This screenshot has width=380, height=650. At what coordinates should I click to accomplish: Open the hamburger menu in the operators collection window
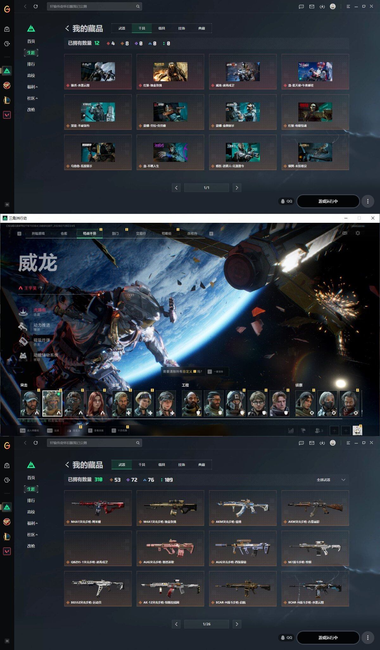(348, 6)
